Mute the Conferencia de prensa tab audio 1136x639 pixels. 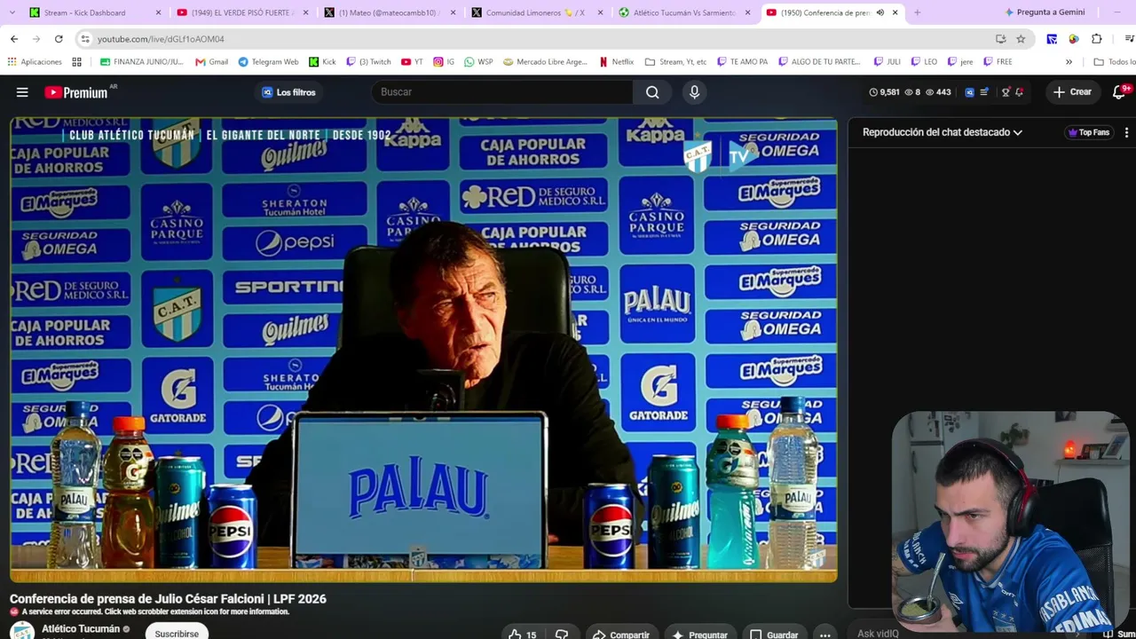click(x=880, y=12)
